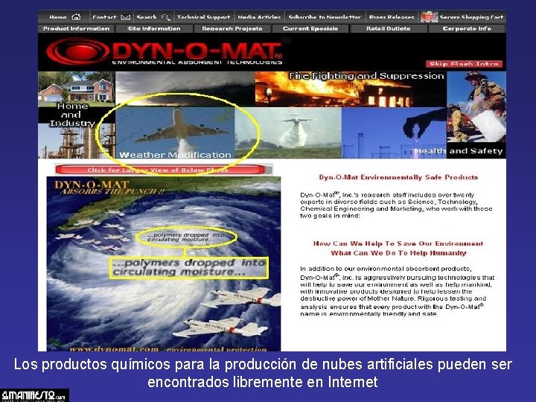Click 'What Can We Do To Help Humanity'
Image resolution: width=536 pixels, height=402 pixels.
(x=398, y=253)
